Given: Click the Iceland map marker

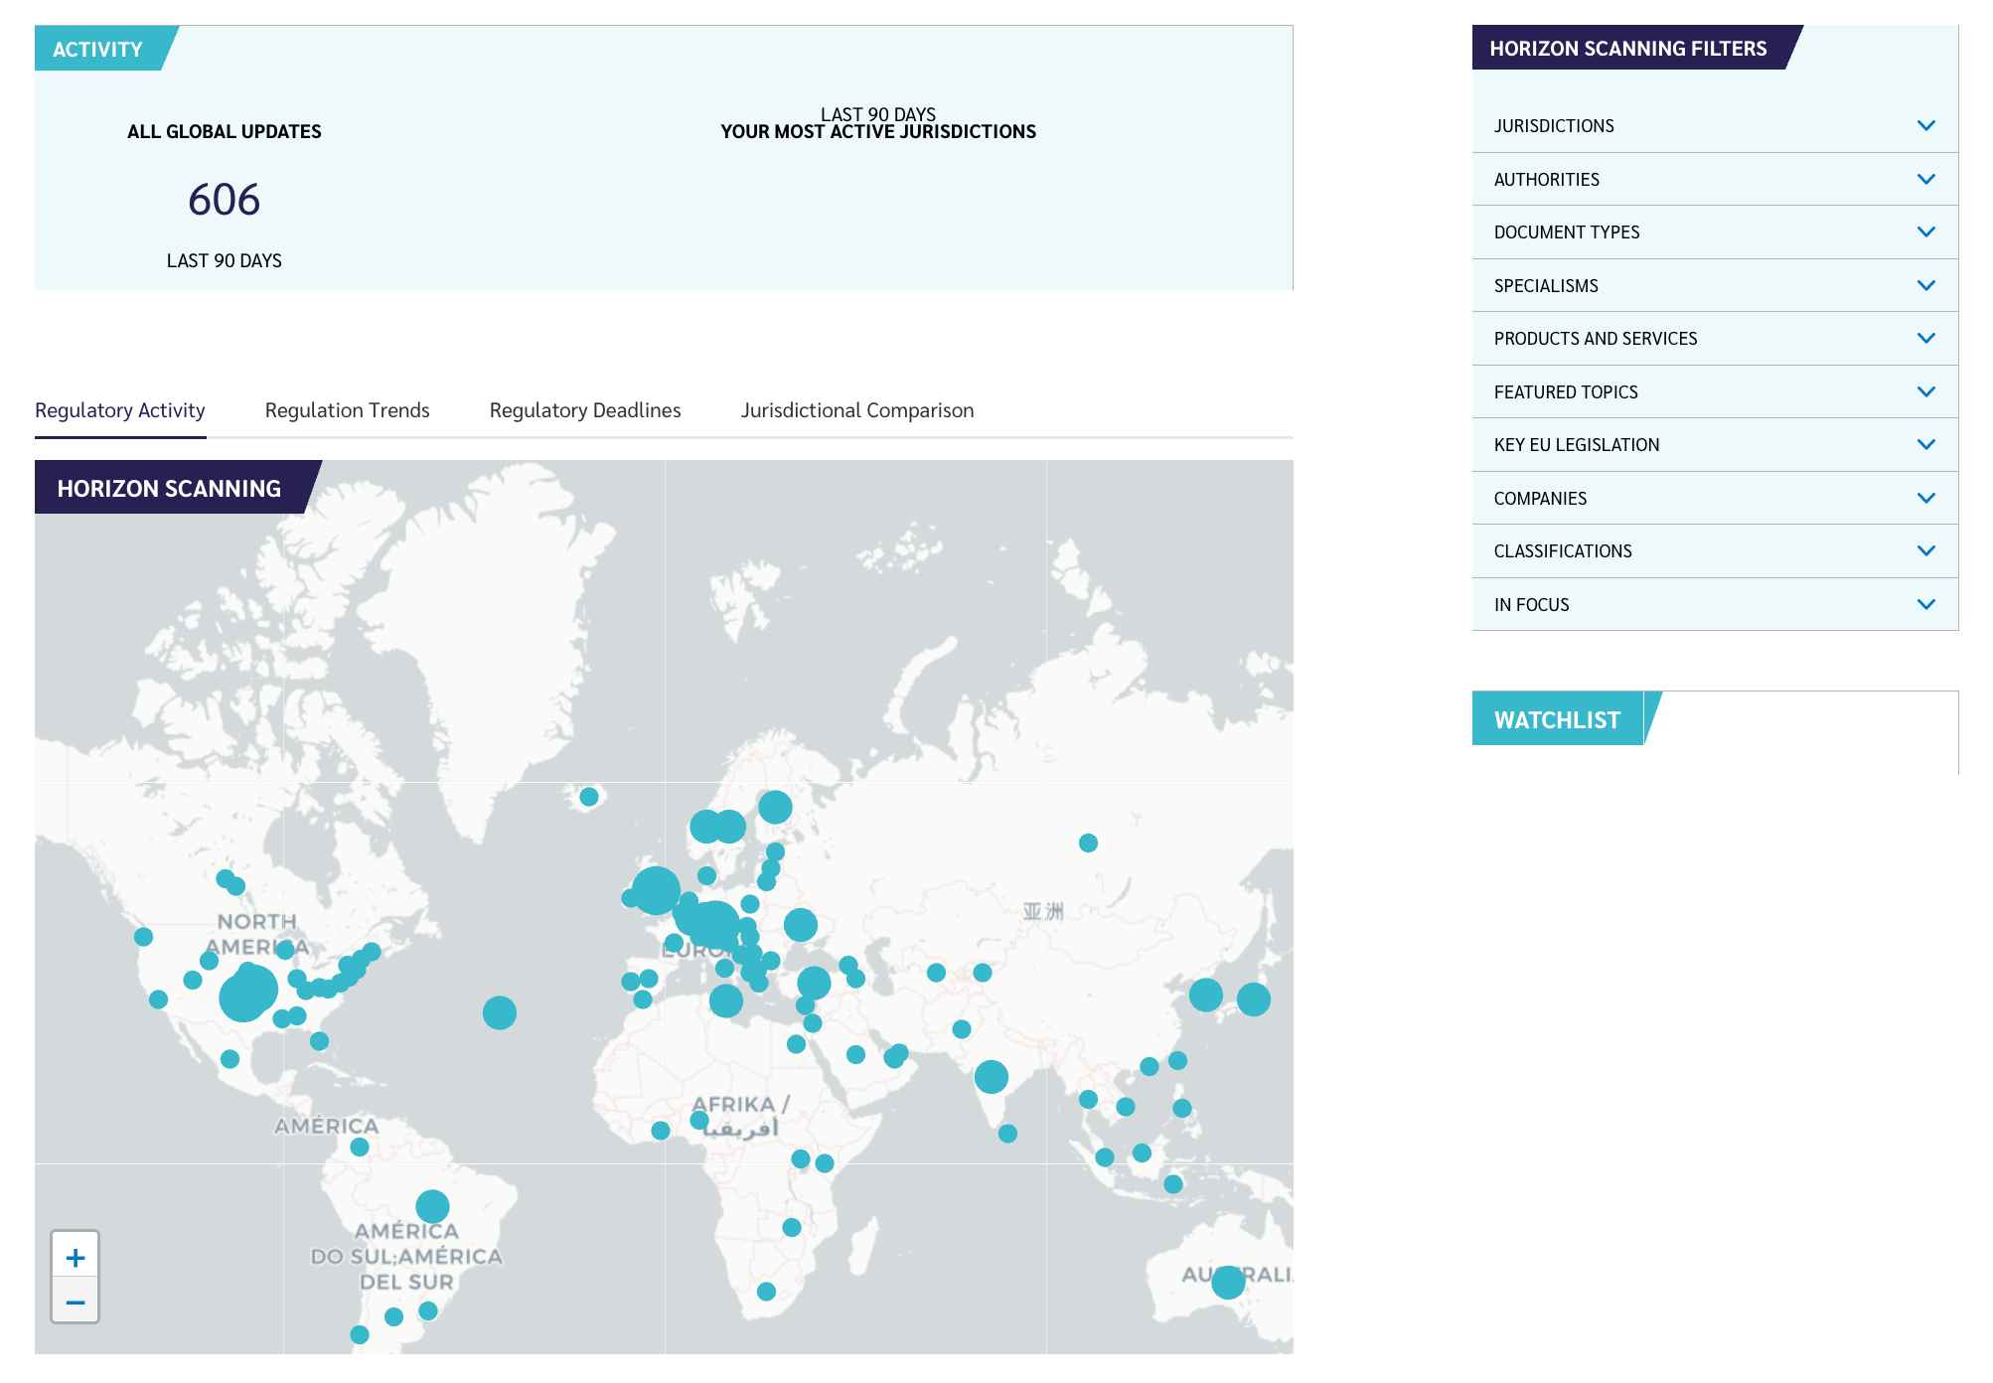Looking at the screenshot, I should [589, 797].
